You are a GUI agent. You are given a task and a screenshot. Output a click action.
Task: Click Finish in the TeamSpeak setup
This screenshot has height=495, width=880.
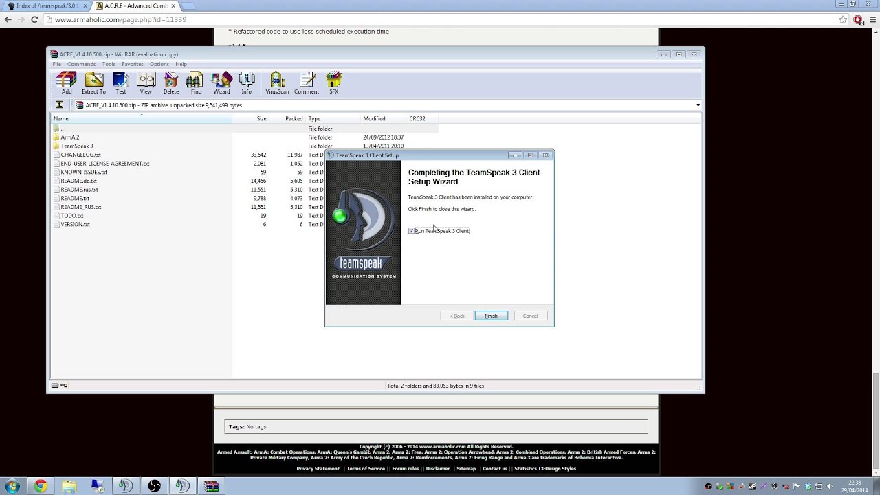(491, 316)
